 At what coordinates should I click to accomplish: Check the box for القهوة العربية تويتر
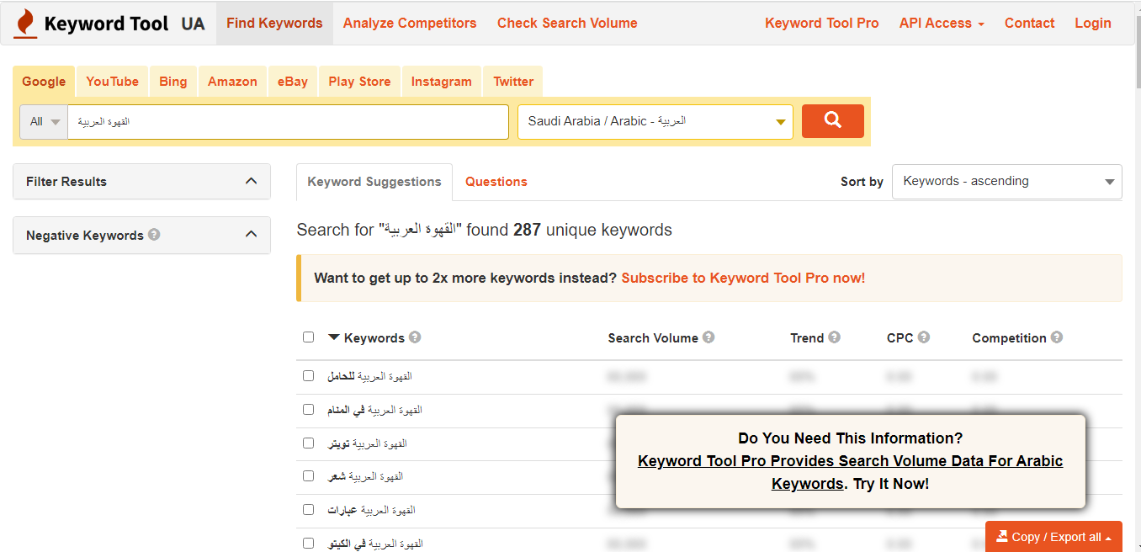pyautogui.click(x=308, y=443)
